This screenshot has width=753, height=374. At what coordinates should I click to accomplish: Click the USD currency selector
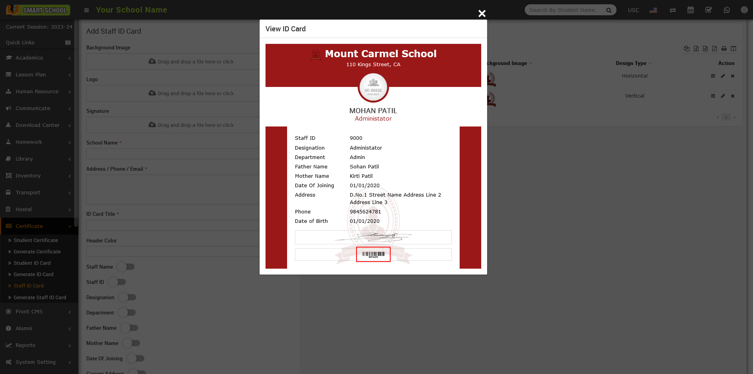tap(633, 10)
